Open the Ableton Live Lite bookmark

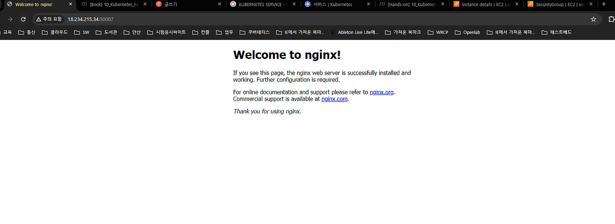point(355,33)
